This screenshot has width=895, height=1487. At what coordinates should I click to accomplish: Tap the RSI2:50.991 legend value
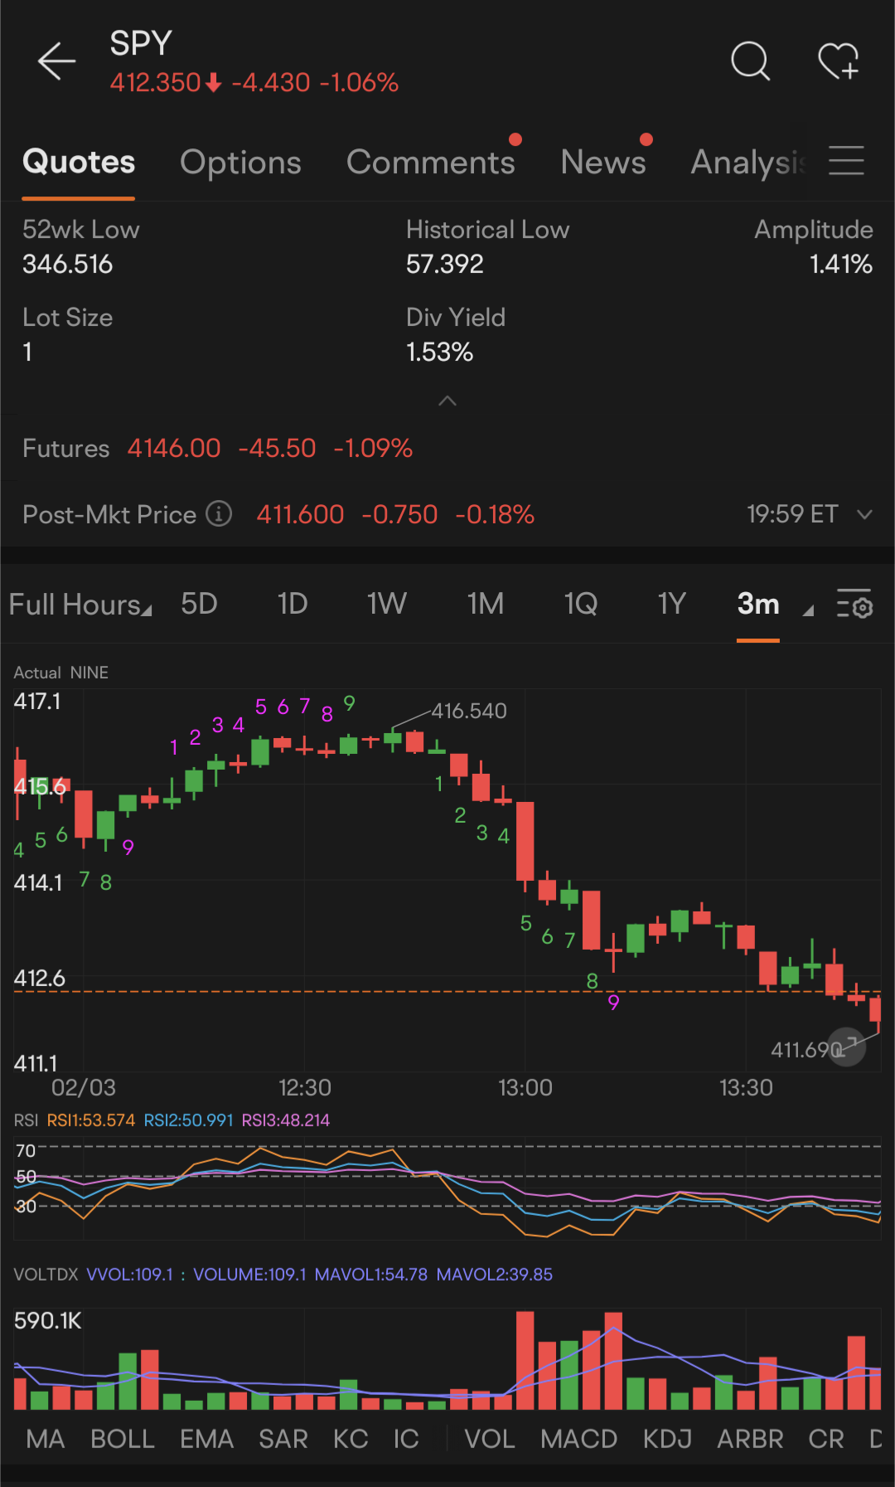click(189, 1120)
